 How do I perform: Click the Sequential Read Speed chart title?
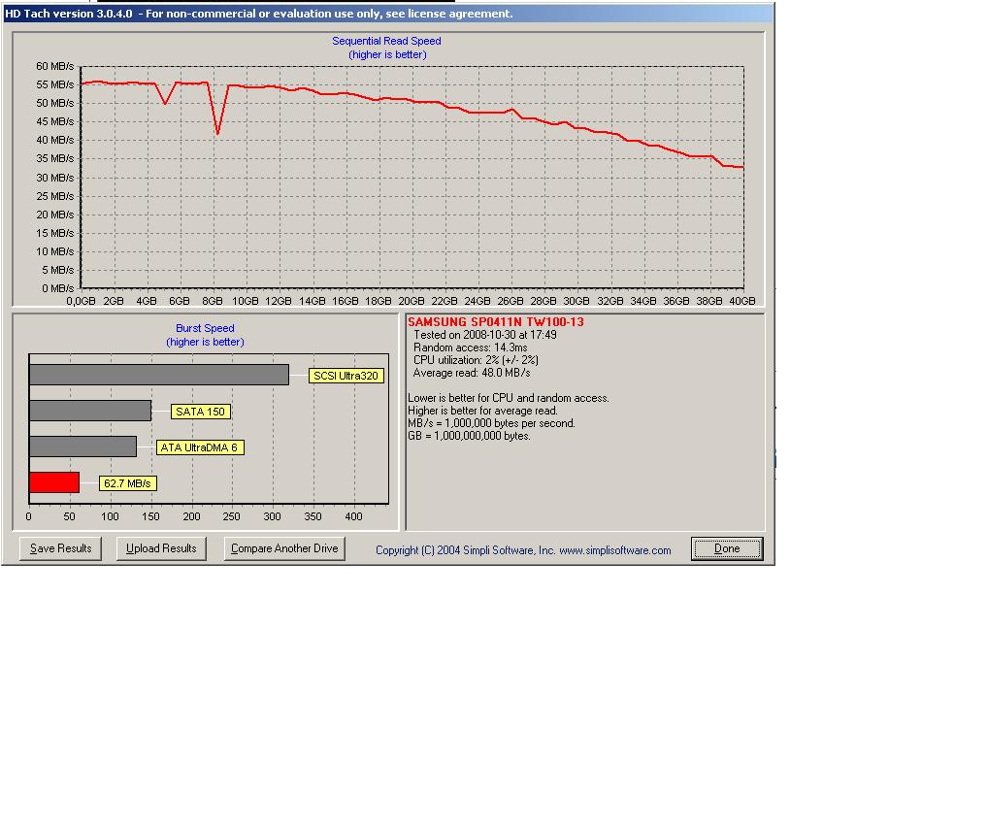pyautogui.click(x=386, y=41)
